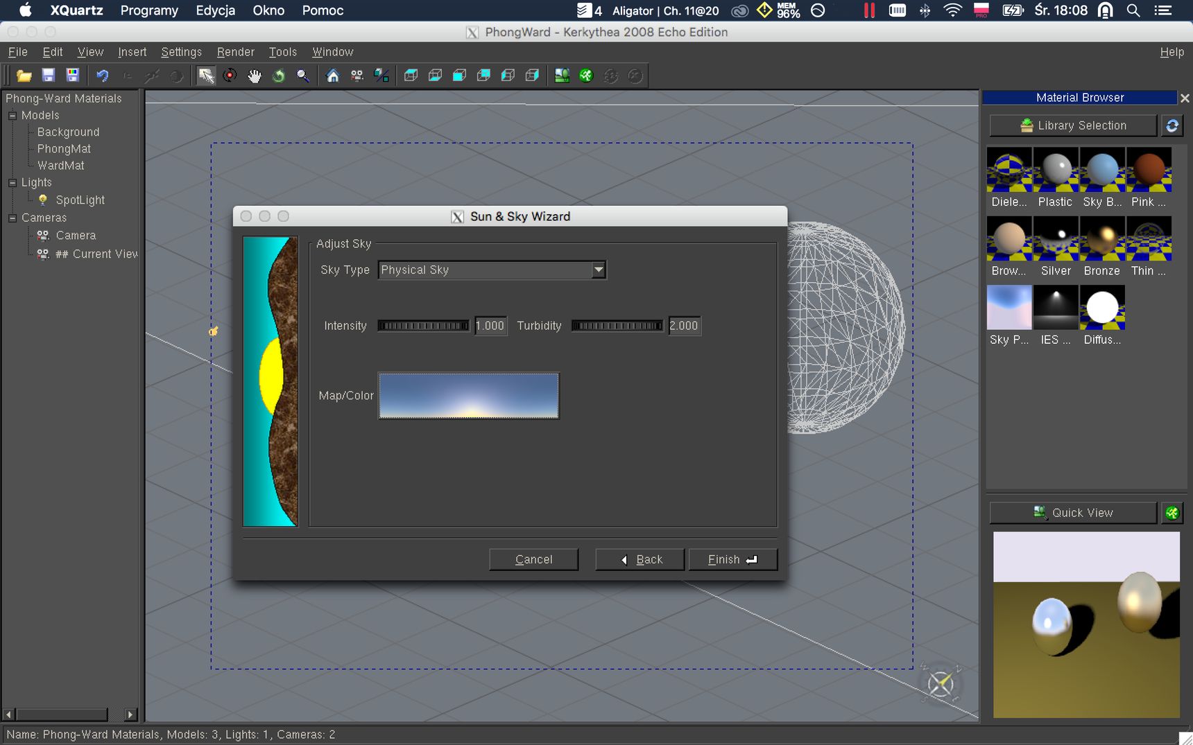Click the tree panel scroll right arrow
The height and width of the screenshot is (745, 1193).
coord(130,714)
